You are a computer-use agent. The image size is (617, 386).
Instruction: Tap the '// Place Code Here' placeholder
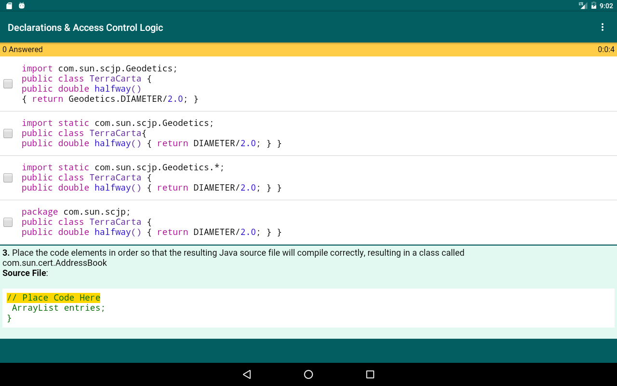point(54,298)
